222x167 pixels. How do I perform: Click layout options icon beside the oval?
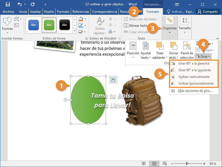(113, 80)
